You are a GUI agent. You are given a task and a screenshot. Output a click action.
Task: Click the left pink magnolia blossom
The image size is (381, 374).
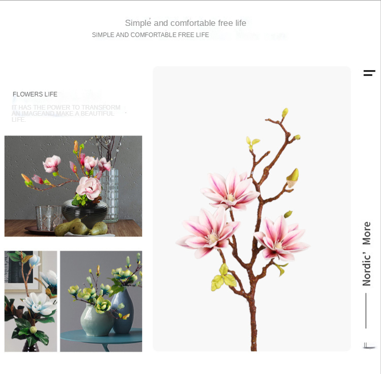click(208, 233)
